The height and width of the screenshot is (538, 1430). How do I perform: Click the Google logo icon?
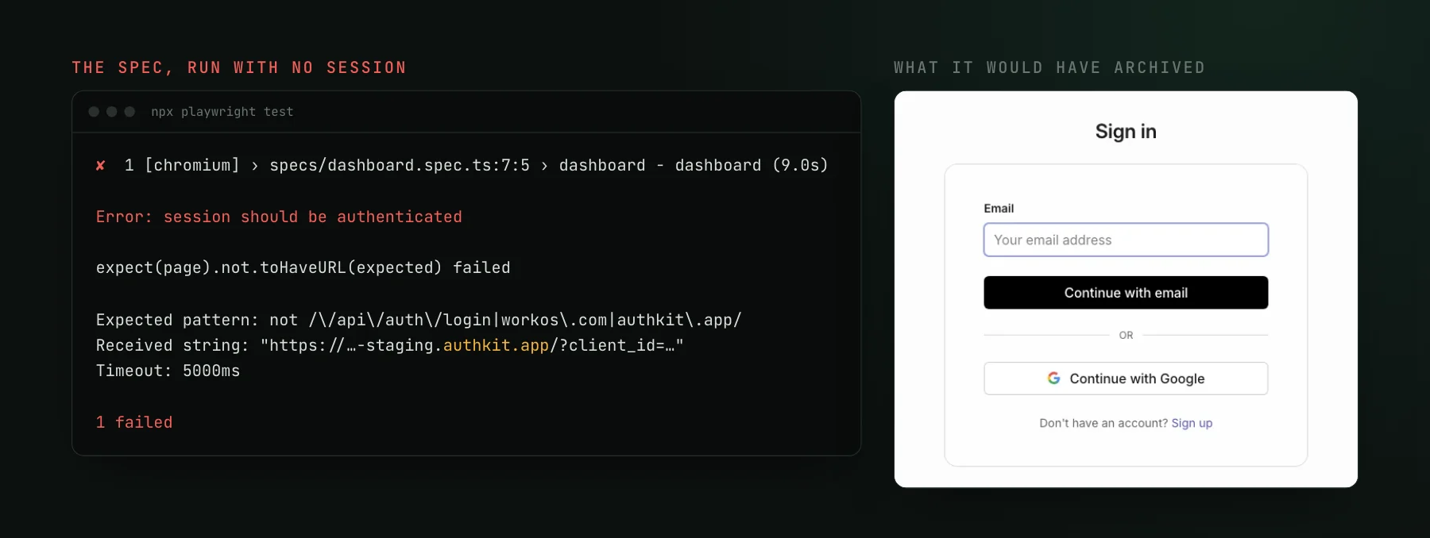pyautogui.click(x=1053, y=379)
